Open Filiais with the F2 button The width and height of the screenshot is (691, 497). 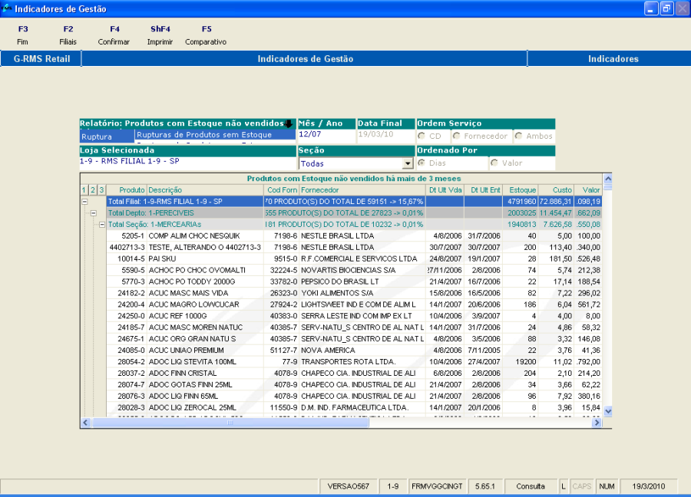coord(68,35)
